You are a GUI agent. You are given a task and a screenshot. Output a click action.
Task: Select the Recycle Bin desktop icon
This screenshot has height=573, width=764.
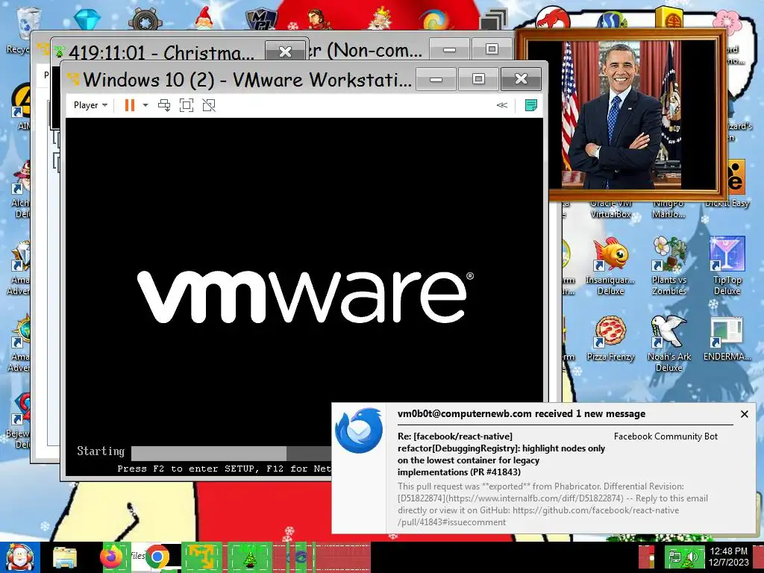coord(28,22)
